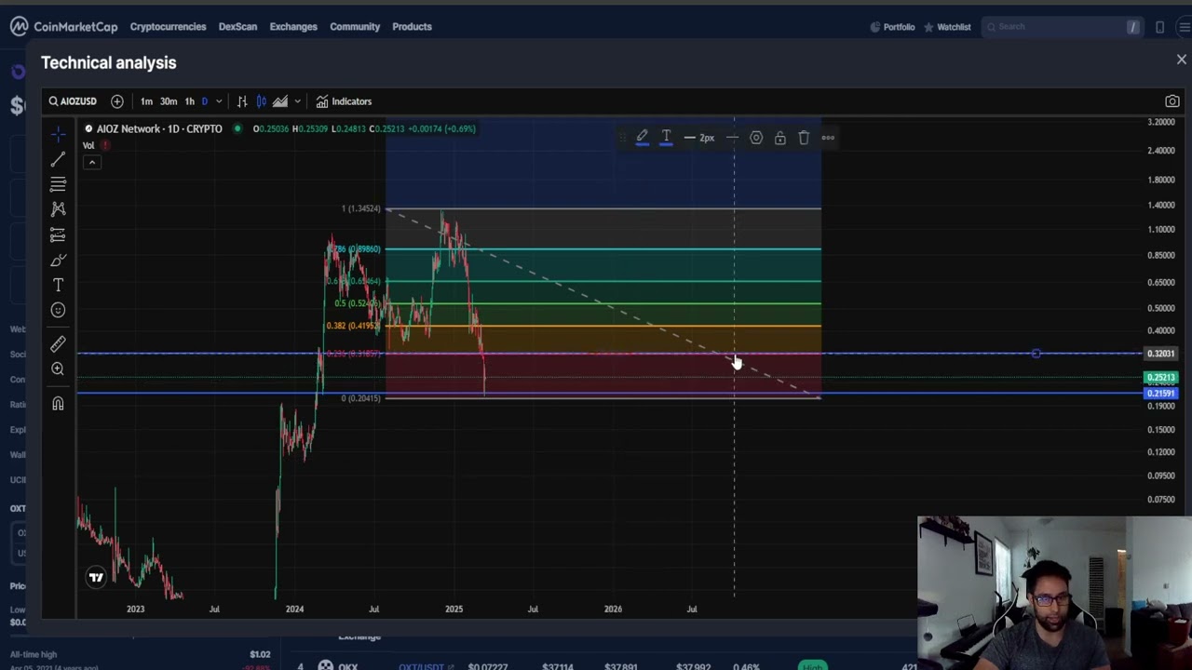Image resolution: width=1192 pixels, height=670 pixels.
Task: Open the emoji icons tool
Action: pos(58,310)
